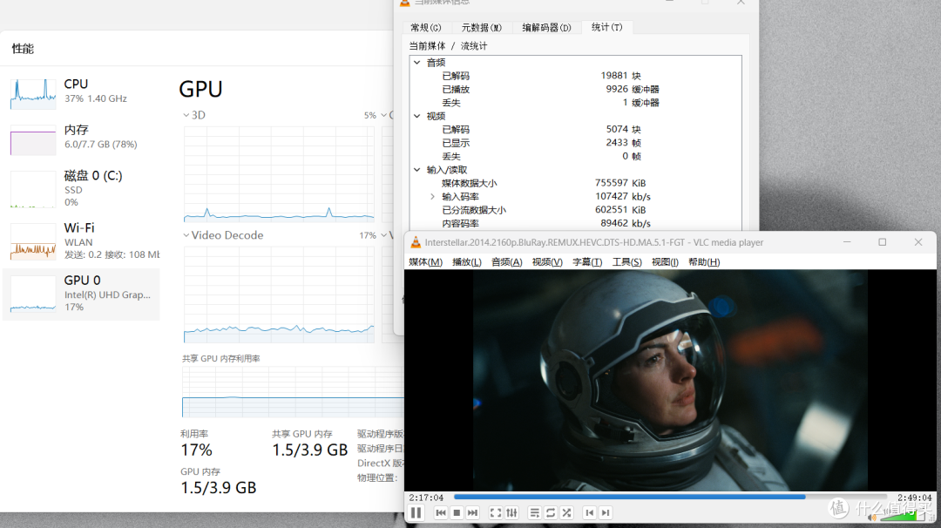The width and height of the screenshot is (941, 528).
Task: Click the 共享 GPU 内存利用率 graph
Action: [x=293, y=392]
